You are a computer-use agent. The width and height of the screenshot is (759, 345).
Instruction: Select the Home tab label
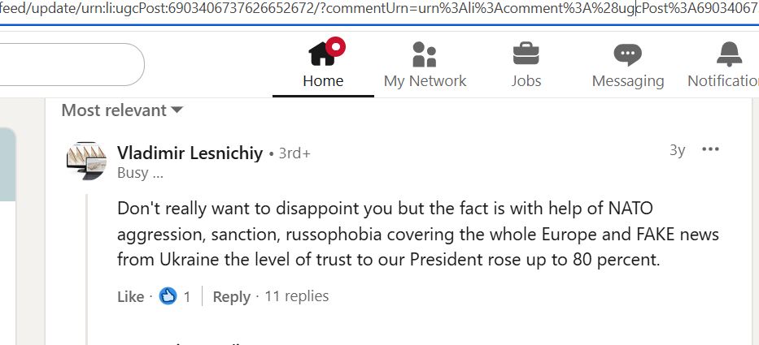click(323, 81)
